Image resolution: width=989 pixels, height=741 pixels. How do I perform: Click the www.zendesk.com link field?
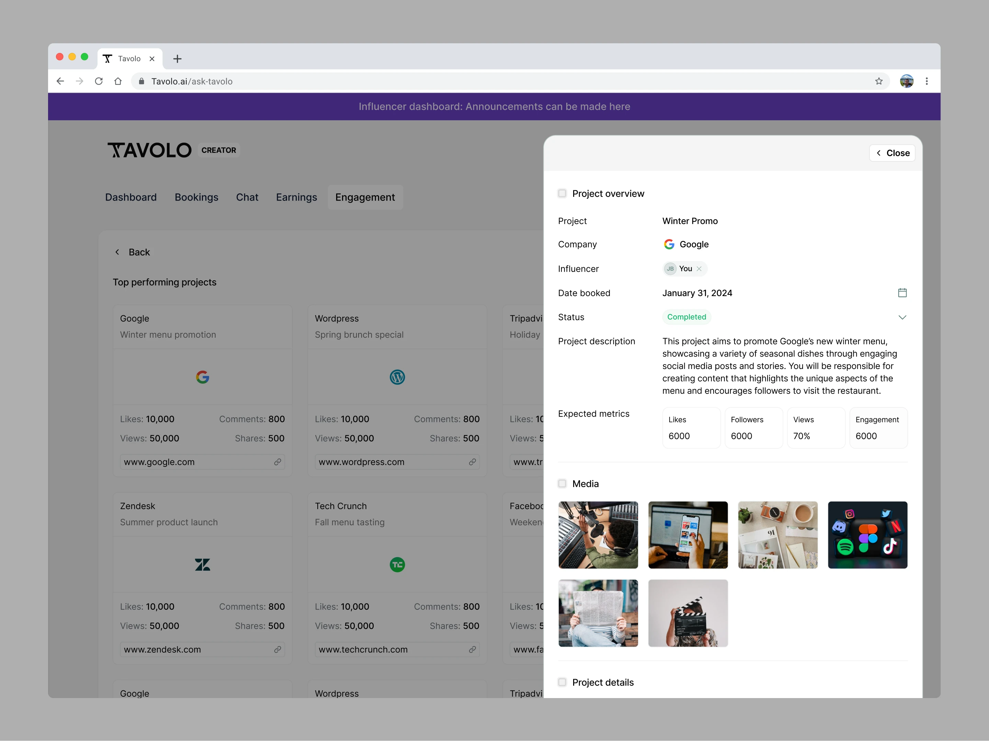click(x=203, y=649)
